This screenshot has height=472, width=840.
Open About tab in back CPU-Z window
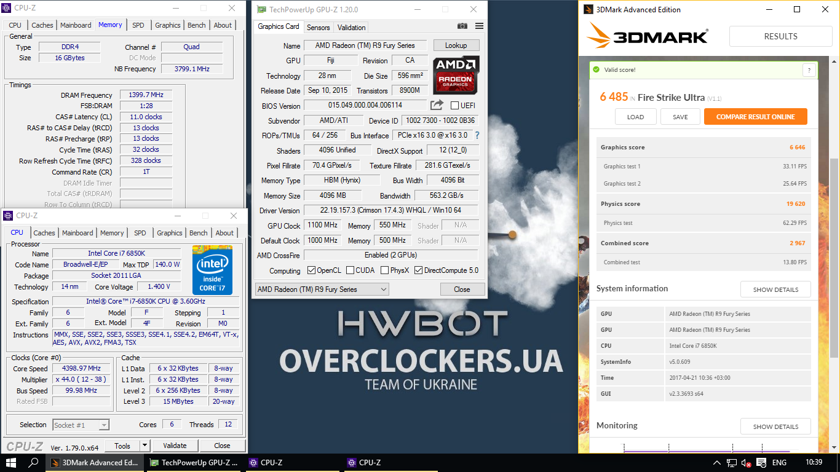coord(223,25)
